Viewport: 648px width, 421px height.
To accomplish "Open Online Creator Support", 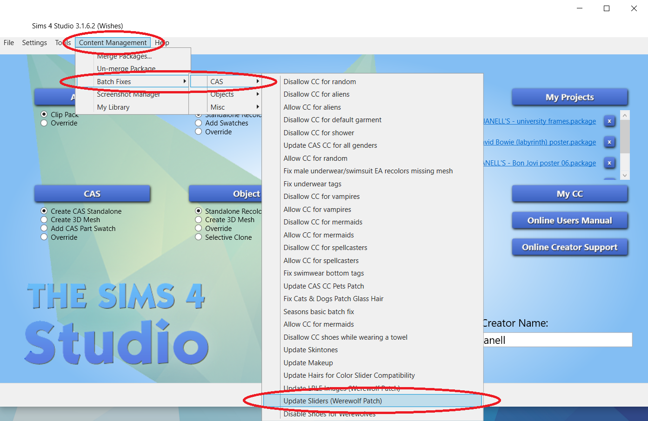I will [570, 247].
